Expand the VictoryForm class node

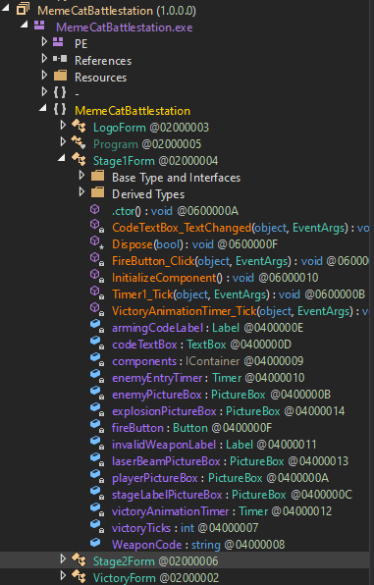point(63,575)
